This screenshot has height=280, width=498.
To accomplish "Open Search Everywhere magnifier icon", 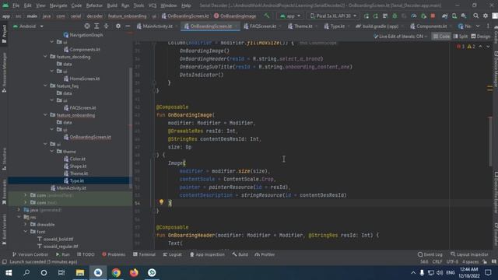I will click(475, 16).
